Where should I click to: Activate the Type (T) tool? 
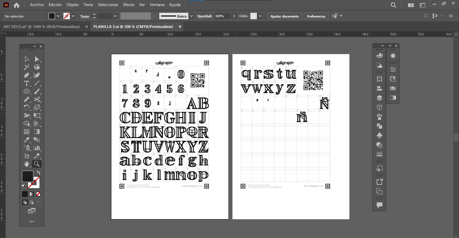point(27,83)
